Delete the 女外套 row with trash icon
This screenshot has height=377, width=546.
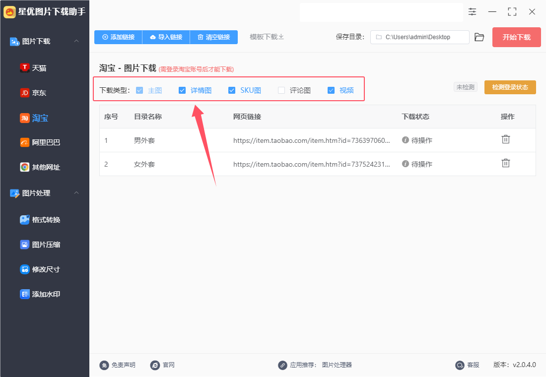coord(506,163)
